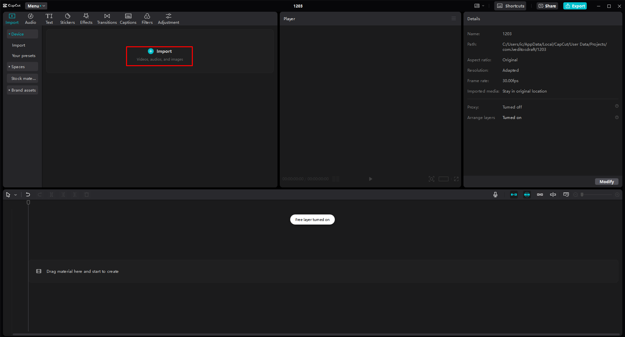625x337 pixels.
Task: Expand the Spaces section
Action: [x=22, y=66]
